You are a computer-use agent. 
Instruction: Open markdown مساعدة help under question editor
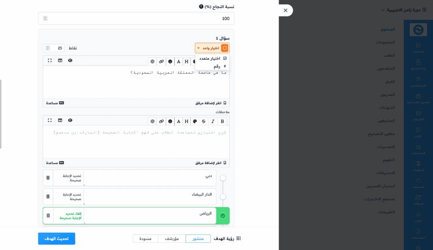coord(55,103)
